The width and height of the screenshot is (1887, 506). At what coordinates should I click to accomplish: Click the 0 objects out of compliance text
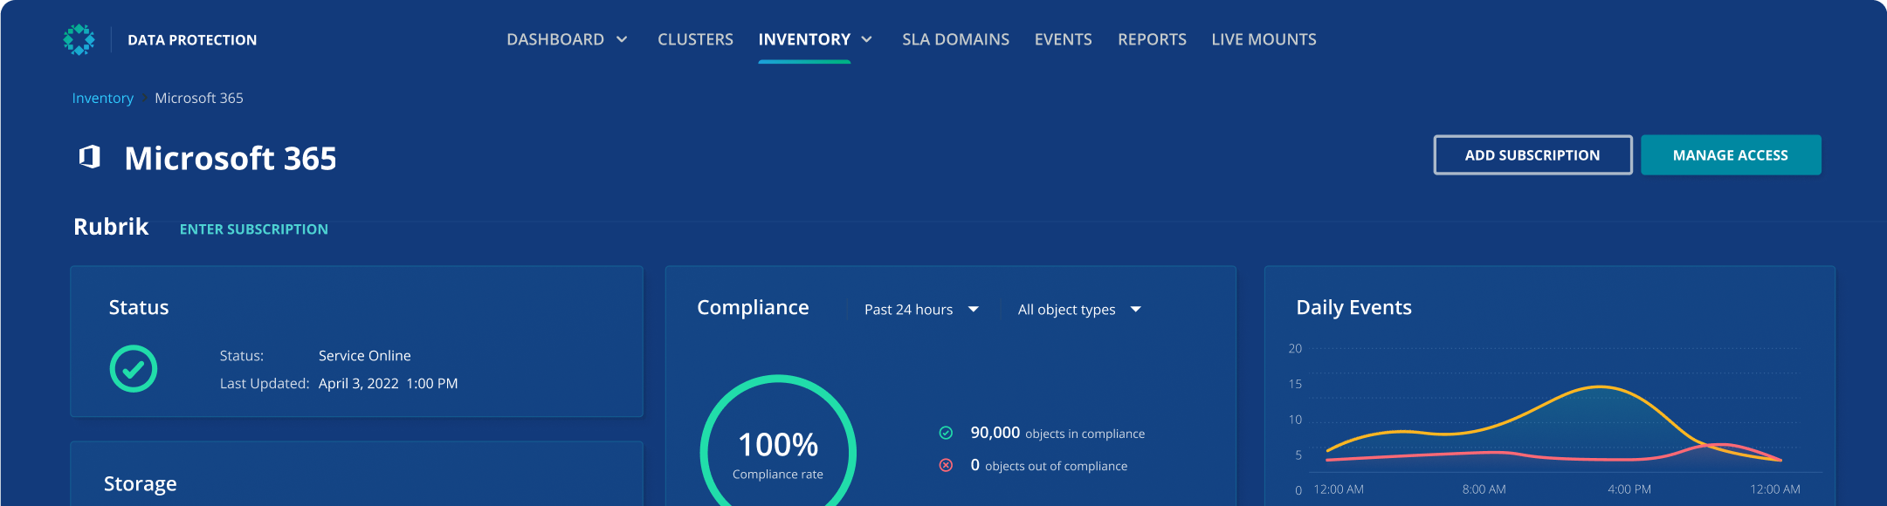pos(1049,465)
